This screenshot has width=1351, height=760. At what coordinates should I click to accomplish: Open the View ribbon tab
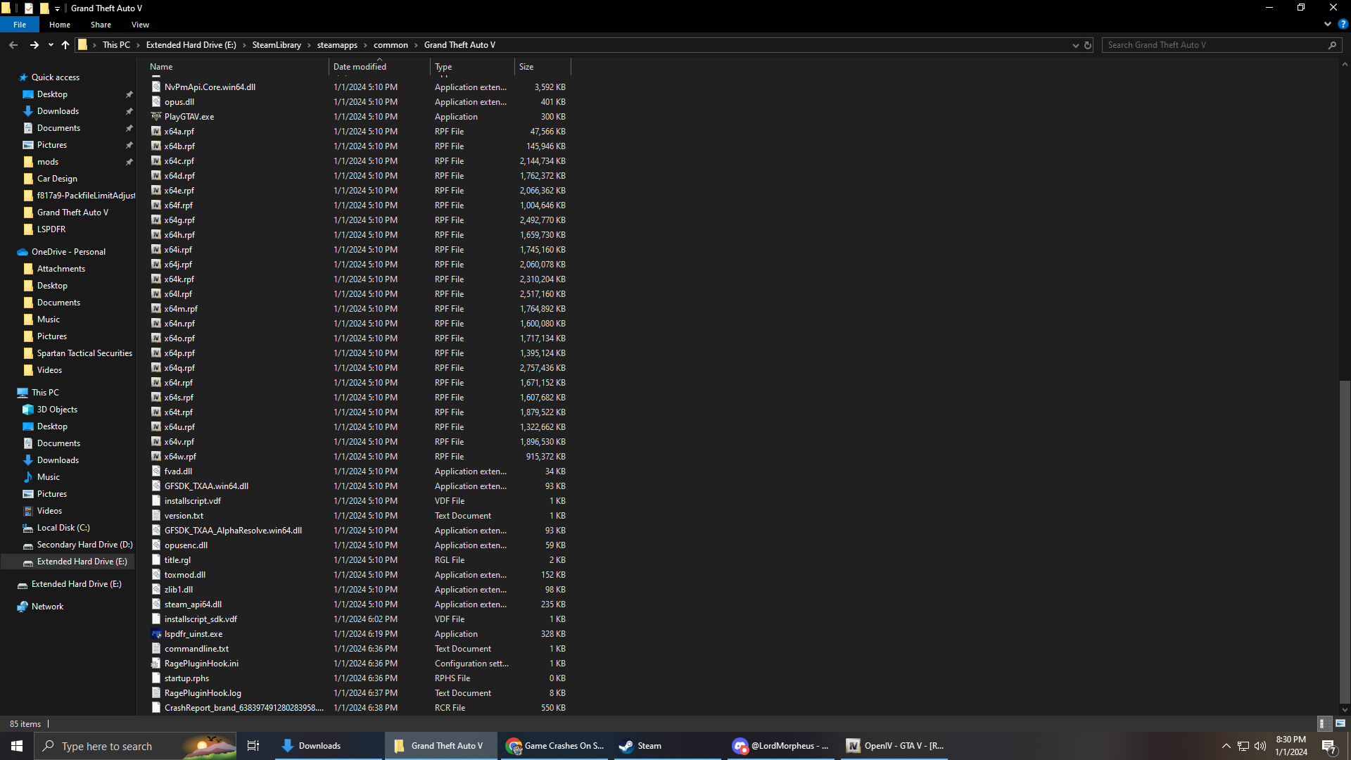(x=140, y=25)
